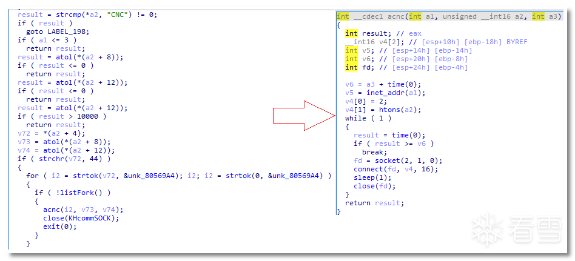Select the assignment 'v72 = *(a2 + 4);'
Viewport: 575px width, 261px height.
pyautogui.click(x=52, y=133)
